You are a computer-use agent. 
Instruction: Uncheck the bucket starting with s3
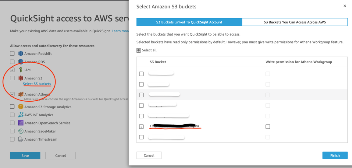tap(141, 127)
